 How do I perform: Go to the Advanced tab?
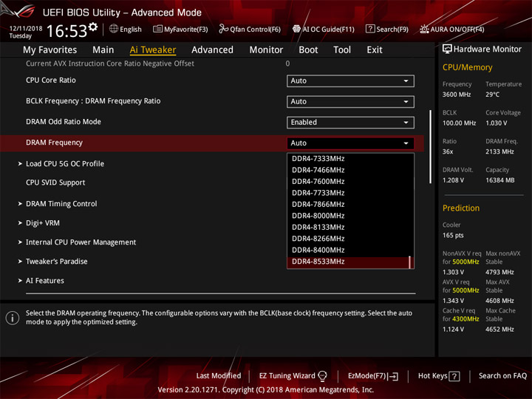point(212,50)
